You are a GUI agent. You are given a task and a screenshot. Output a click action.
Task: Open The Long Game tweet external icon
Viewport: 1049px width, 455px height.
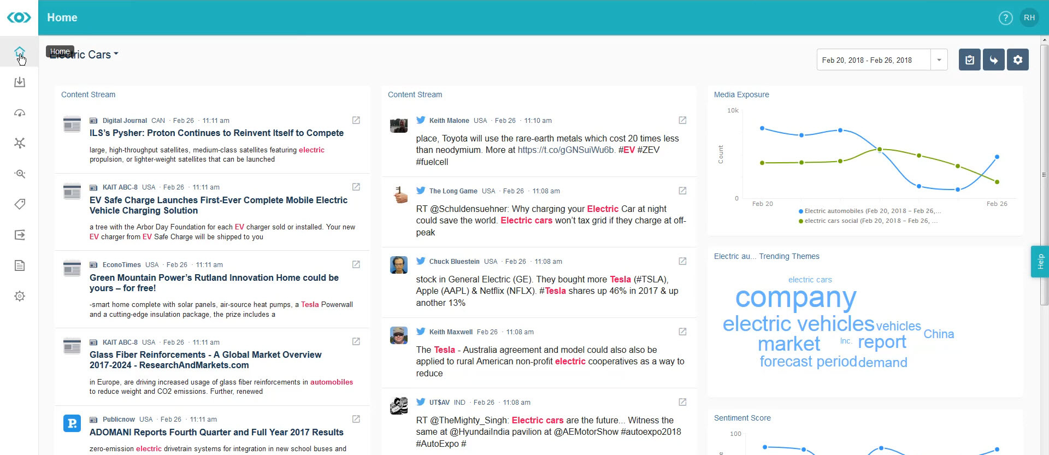(682, 191)
